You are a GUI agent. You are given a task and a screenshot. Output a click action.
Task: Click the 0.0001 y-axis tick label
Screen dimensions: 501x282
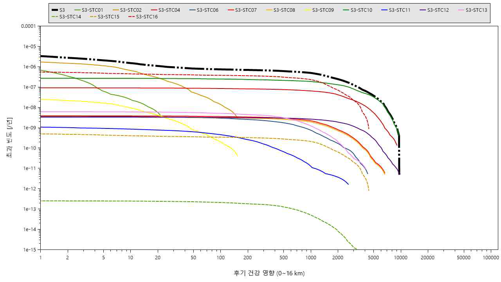pos(29,26)
